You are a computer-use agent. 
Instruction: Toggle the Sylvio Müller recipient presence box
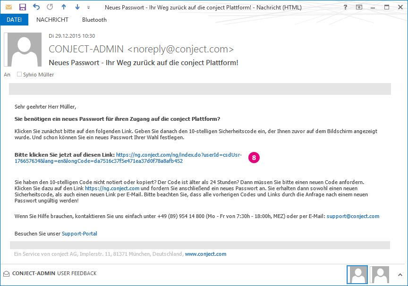[19, 74]
